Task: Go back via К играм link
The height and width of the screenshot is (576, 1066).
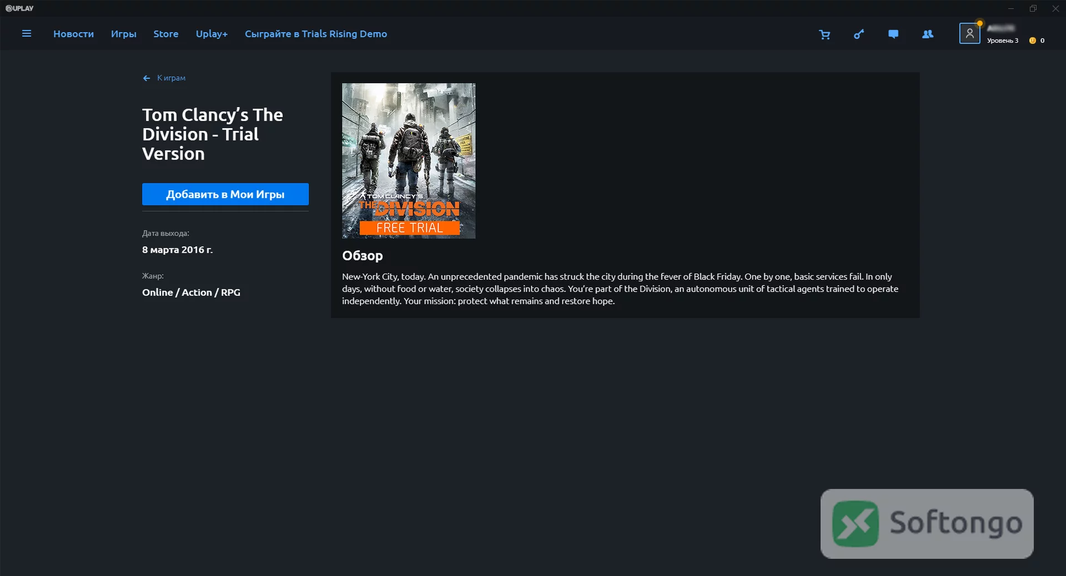Action: (171, 78)
